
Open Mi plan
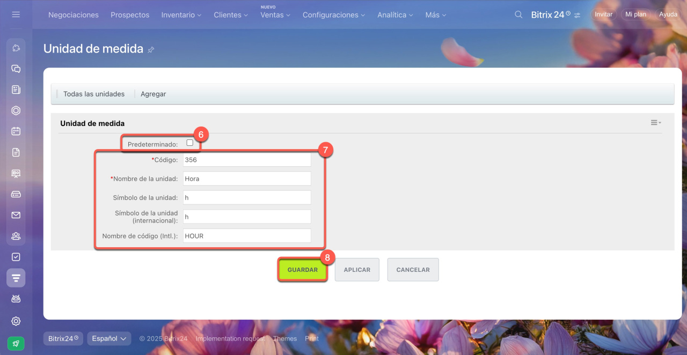(635, 14)
